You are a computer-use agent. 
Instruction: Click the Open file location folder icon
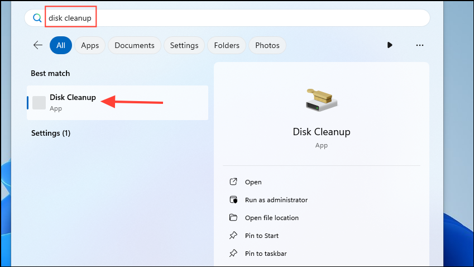(x=233, y=217)
